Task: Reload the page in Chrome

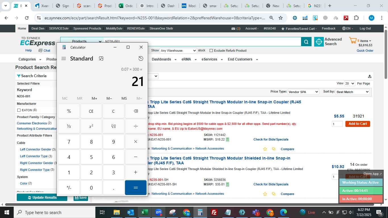Action: tap(27, 18)
